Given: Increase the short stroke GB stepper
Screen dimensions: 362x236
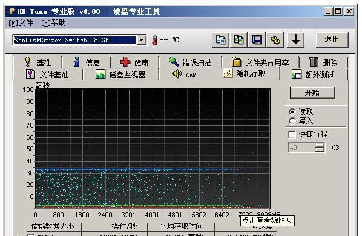Looking at the screenshot, I should [x=320, y=145].
